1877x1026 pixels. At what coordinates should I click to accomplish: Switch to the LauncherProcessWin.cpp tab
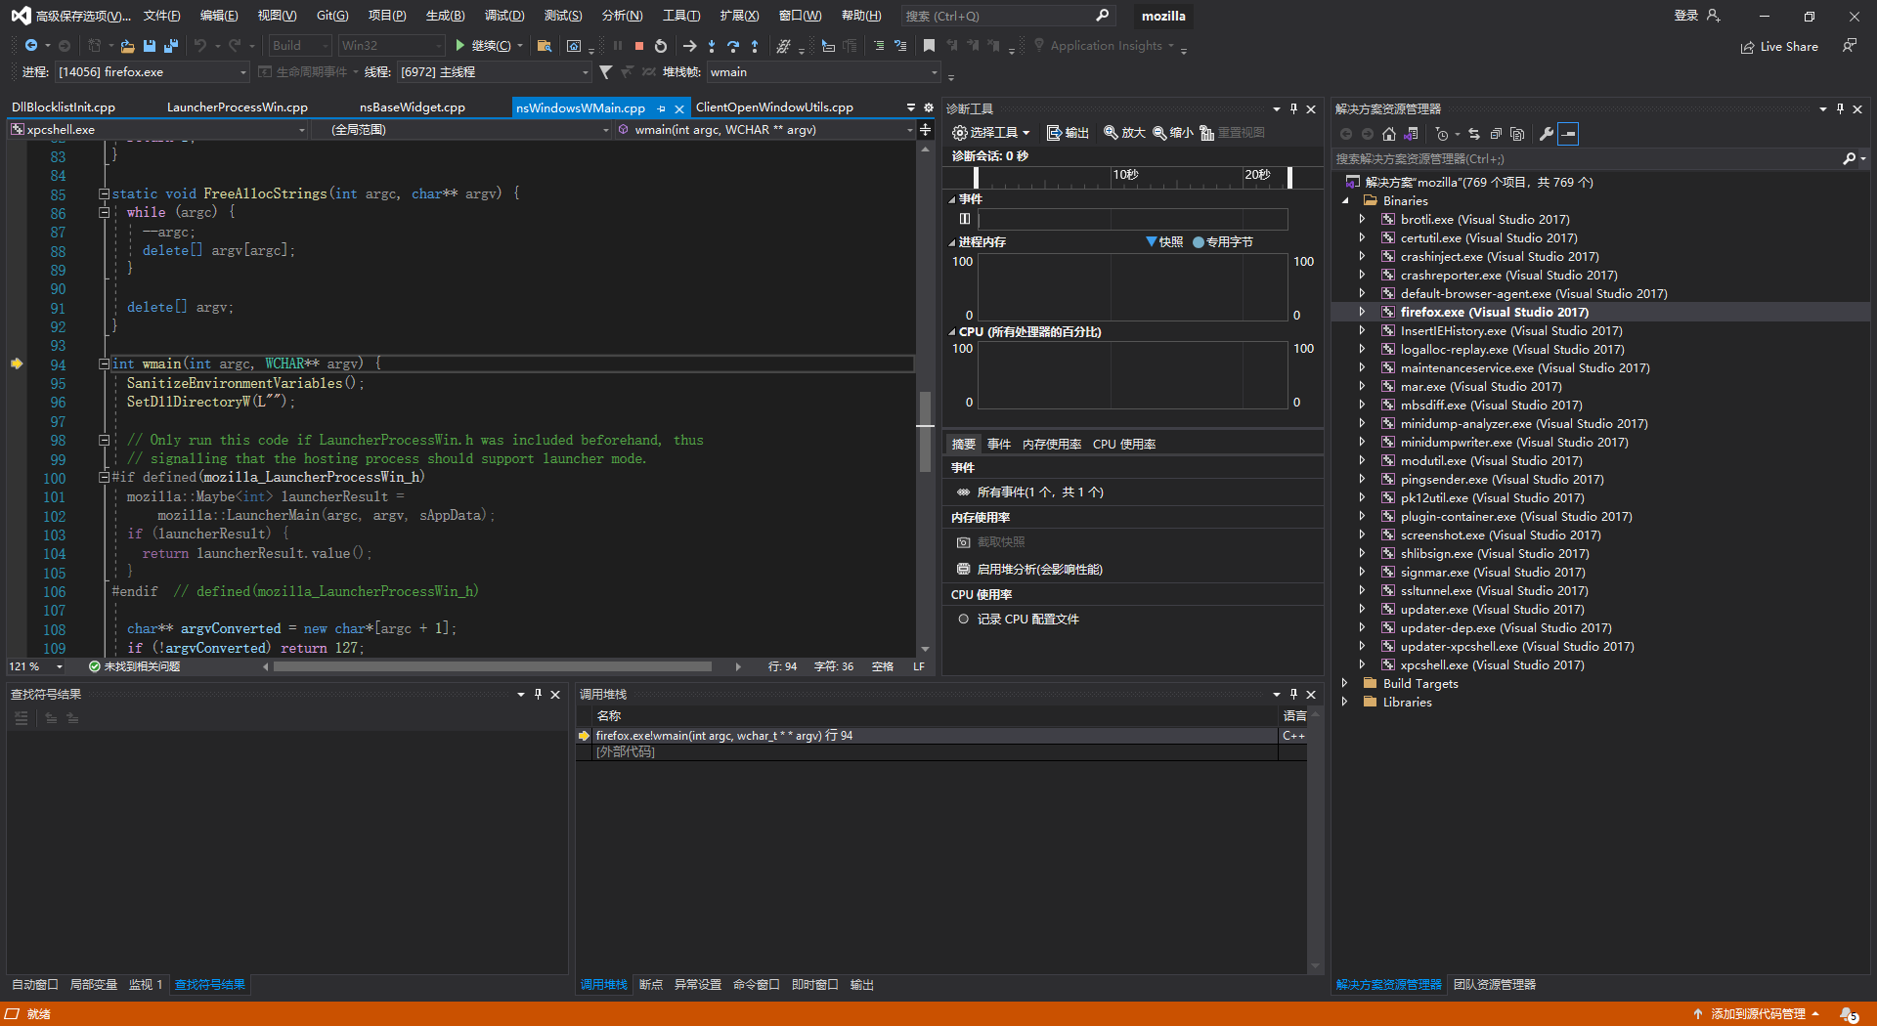coord(238,107)
